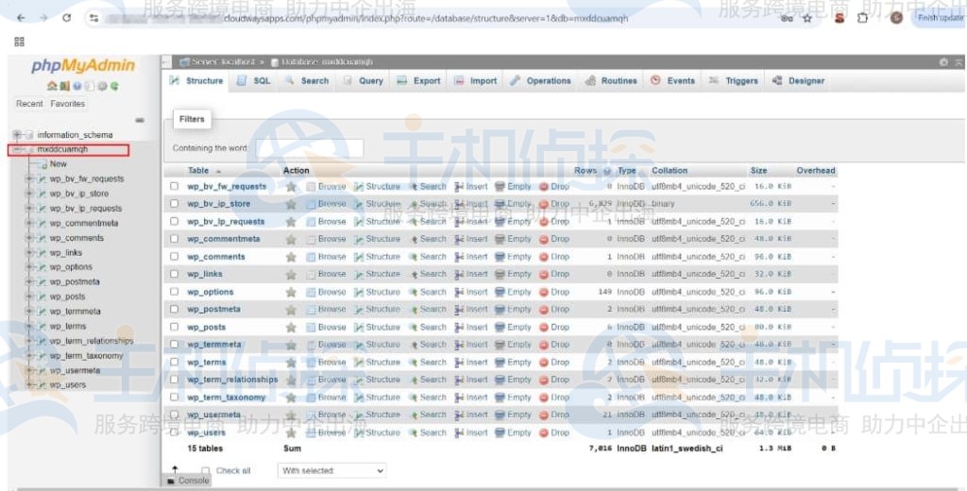Star wp_options as a favorite table
967x491 pixels.
tap(292, 293)
